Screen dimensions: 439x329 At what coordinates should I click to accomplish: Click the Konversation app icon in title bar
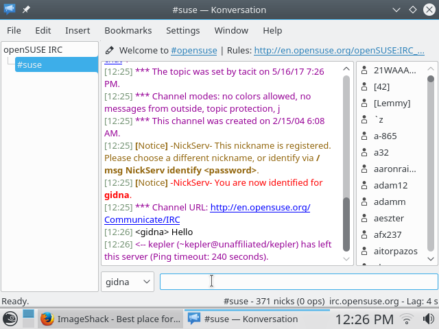[10, 10]
